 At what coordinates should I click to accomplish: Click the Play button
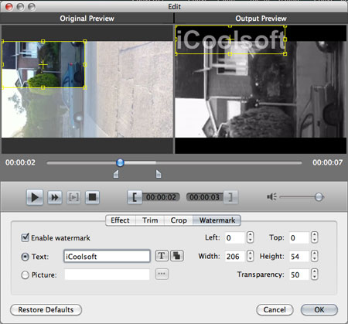[x=35, y=197]
